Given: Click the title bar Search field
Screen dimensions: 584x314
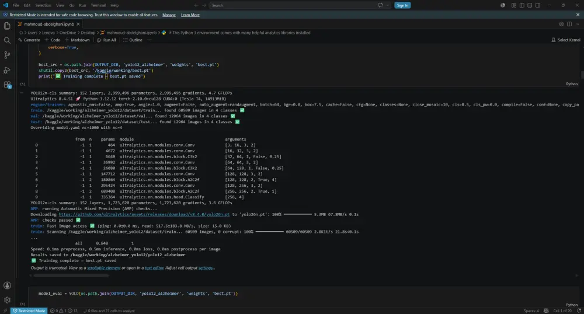Looking at the screenshot, I should (293, 5).
